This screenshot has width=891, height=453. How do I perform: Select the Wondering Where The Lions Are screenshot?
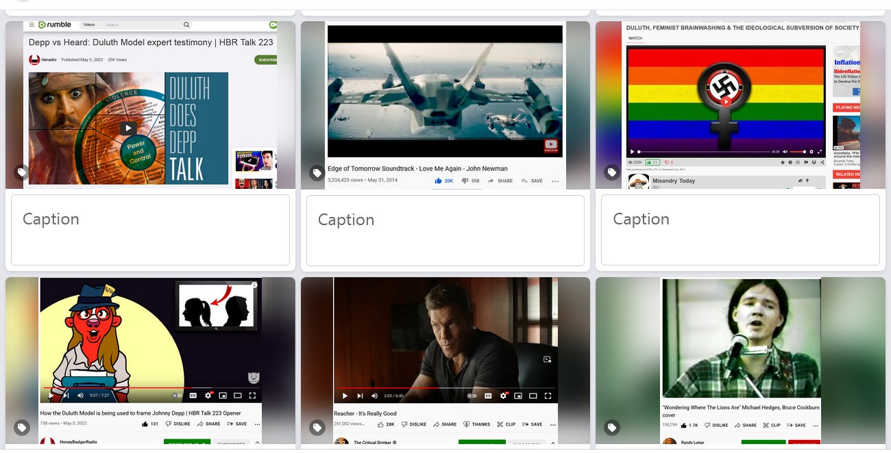pos(740,361)
